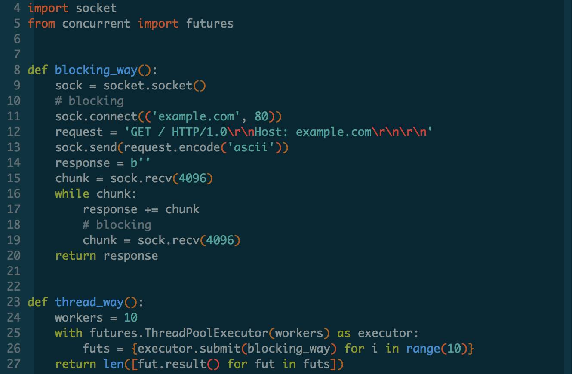Click 'executor.submit' on line 26
This screenshot has height=374, width=572.
click(189, 349)
